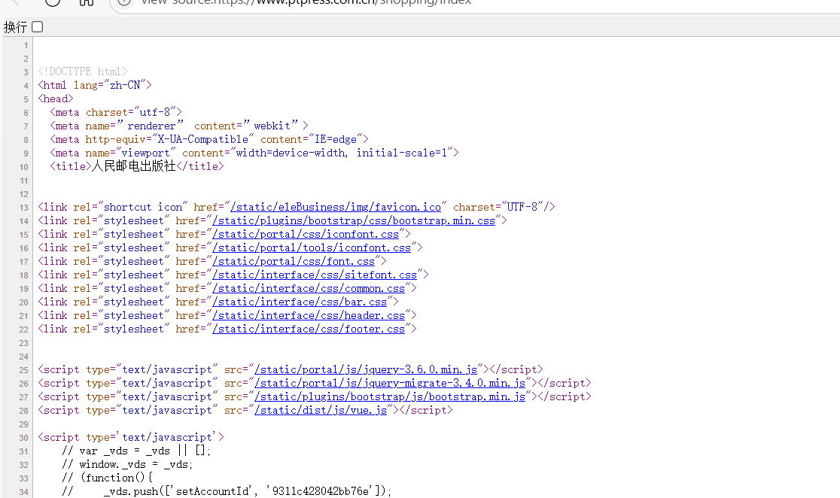Image resolution: width=840 pixels, height=498 pixels.
Task: Open the common.css link
Action: (309, 288)
